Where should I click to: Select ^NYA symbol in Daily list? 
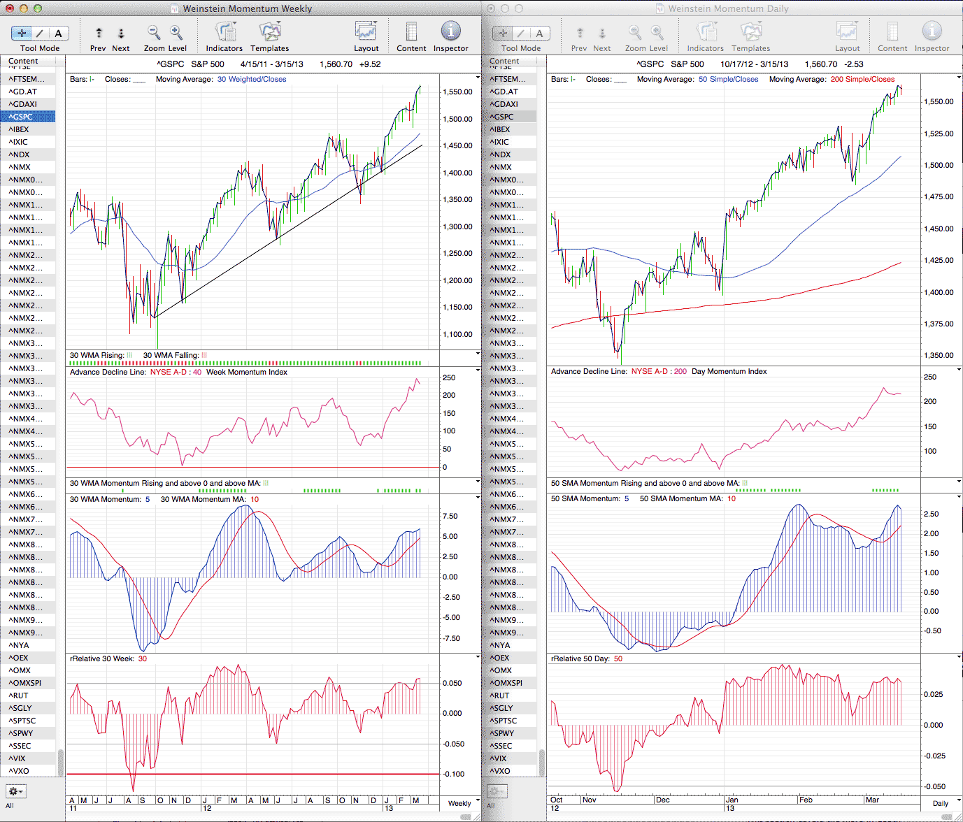point(509,645)
